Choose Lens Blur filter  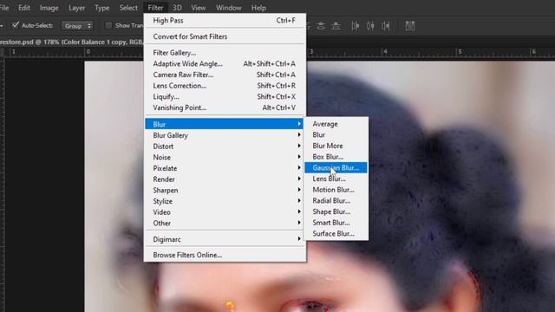pyautogui.click(x=336, y=179)
